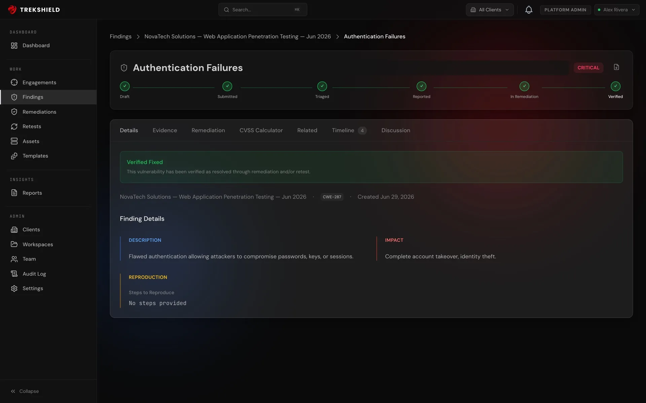The image size is (646, 403).
Task: Open Engagements from the sidebar
Action: click(48, 82)
